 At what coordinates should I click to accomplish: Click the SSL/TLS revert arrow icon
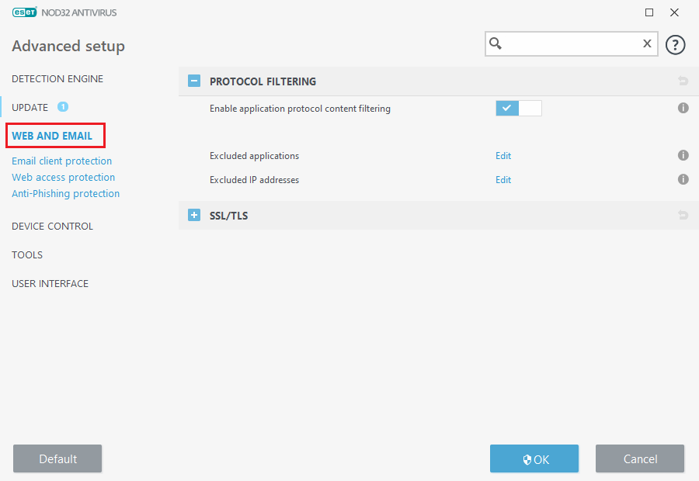click(683, 215)
